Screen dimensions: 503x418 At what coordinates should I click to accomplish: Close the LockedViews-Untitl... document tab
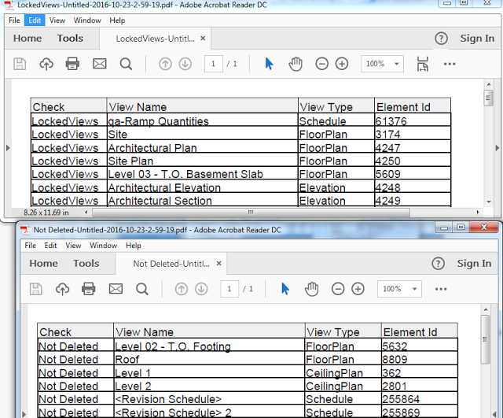203,39
